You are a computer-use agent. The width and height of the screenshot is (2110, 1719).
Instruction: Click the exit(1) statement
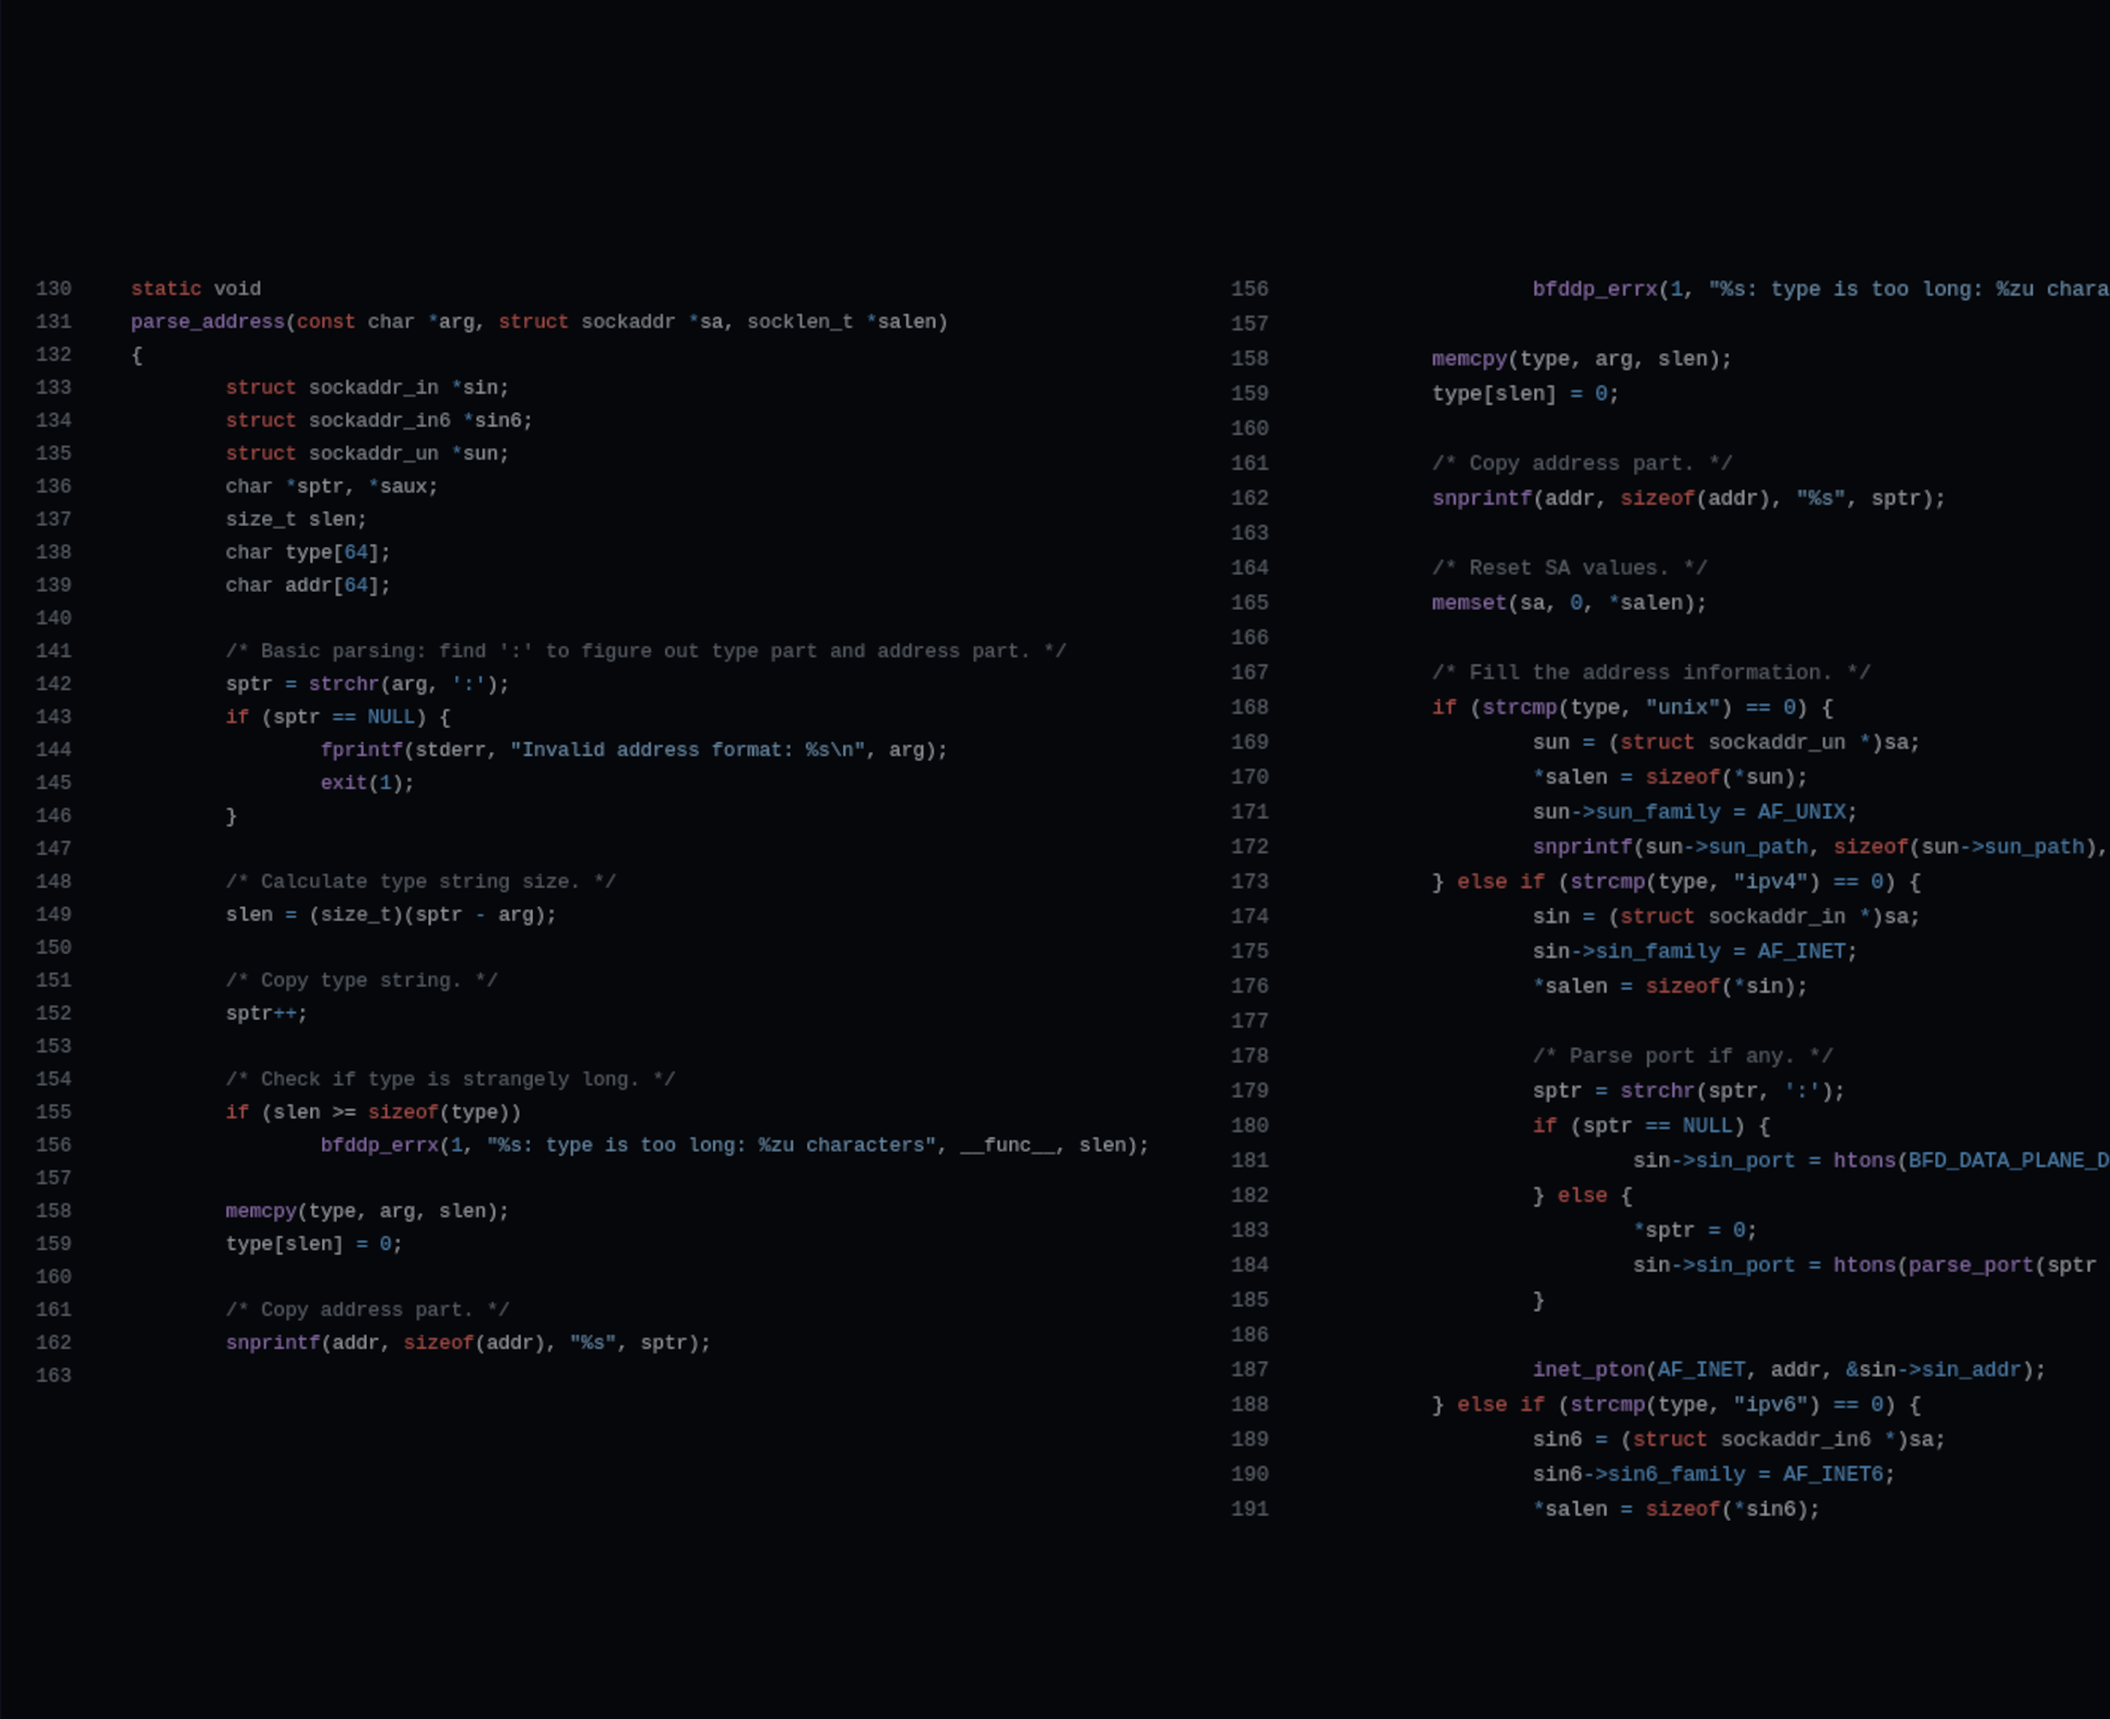click(x=366, y=783)
